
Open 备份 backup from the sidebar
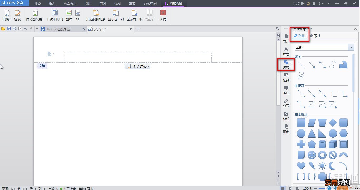click(286, 116)
